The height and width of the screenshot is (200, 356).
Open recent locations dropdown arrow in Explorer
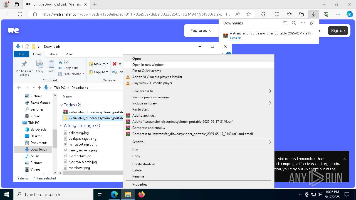pyautogui.click(x=34, y=88)
